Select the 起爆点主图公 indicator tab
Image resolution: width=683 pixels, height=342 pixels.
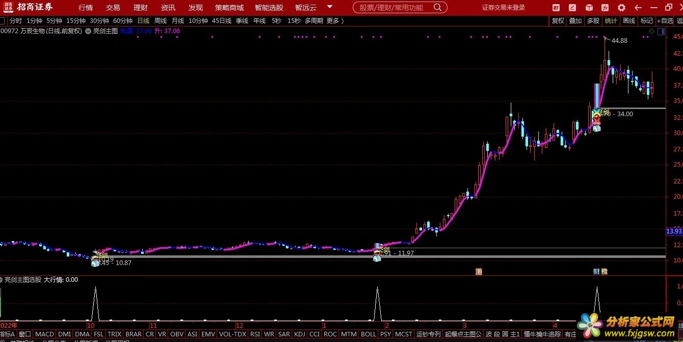click(x=463, y=334)
